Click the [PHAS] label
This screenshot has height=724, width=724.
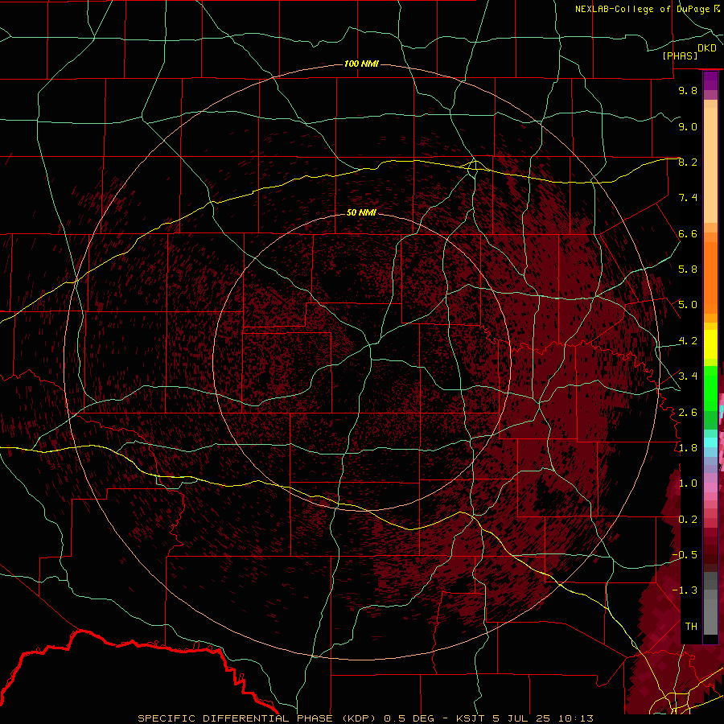click(x=680, y=56)
